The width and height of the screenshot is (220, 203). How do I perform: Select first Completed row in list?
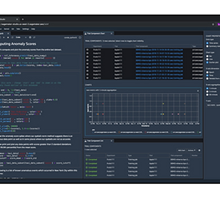click(x=143, y=160)
